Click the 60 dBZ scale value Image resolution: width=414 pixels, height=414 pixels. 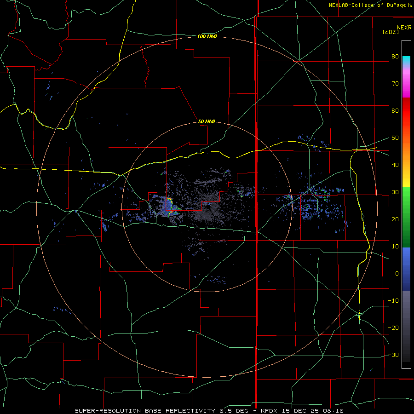(395, 110)
